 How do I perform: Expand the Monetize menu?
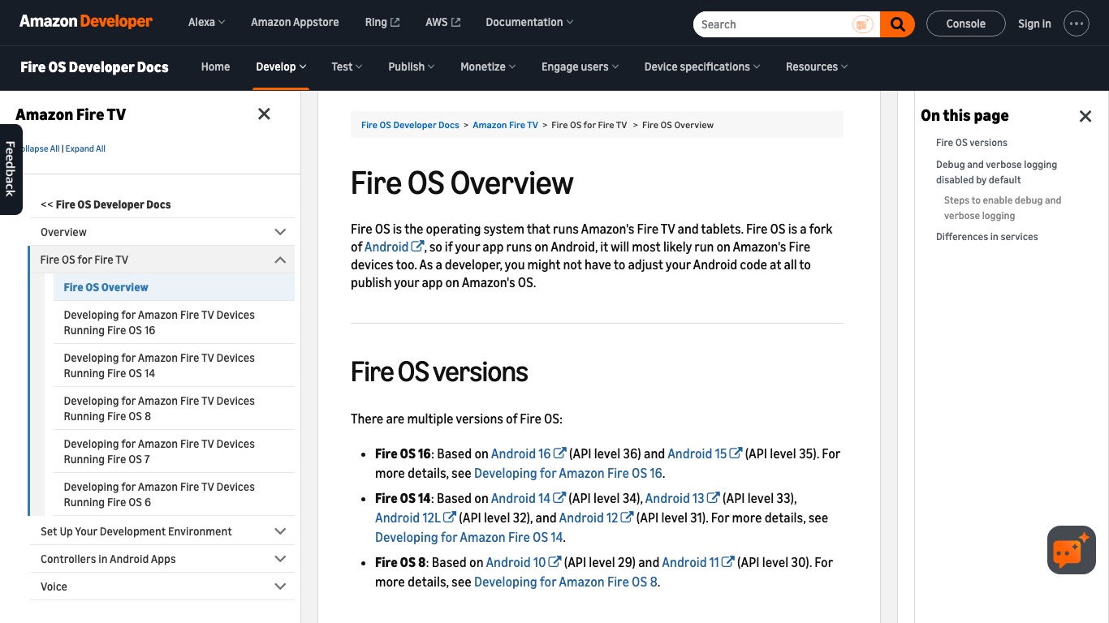pos(488,67)
